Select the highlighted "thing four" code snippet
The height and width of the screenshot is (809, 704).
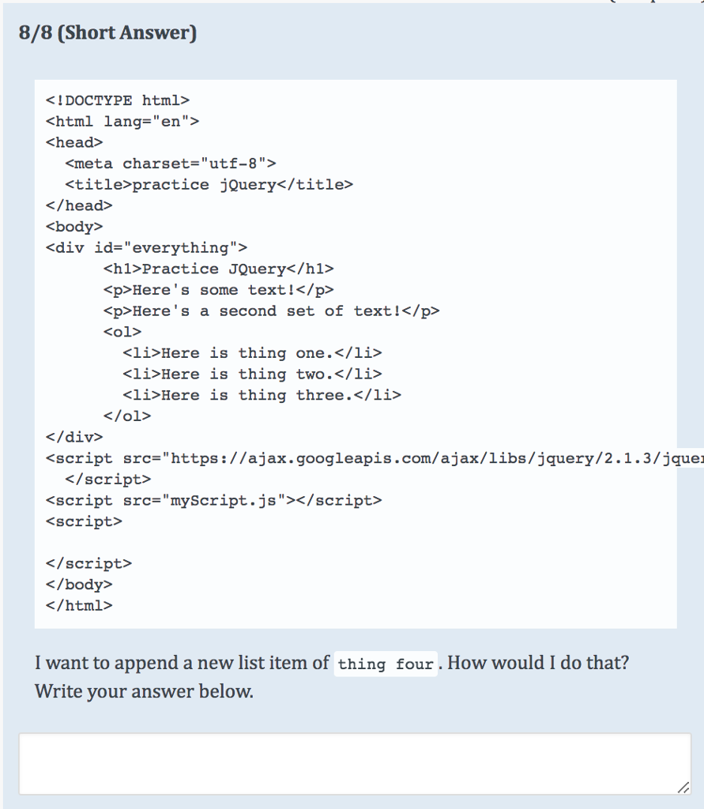pyautogui.click(x=386, y=664)
